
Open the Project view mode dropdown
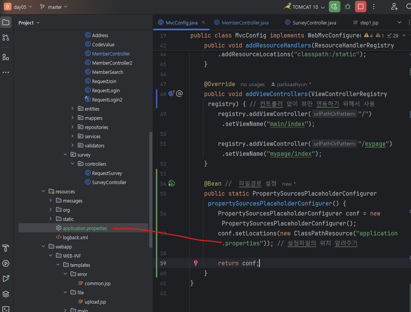click(29, 23)
